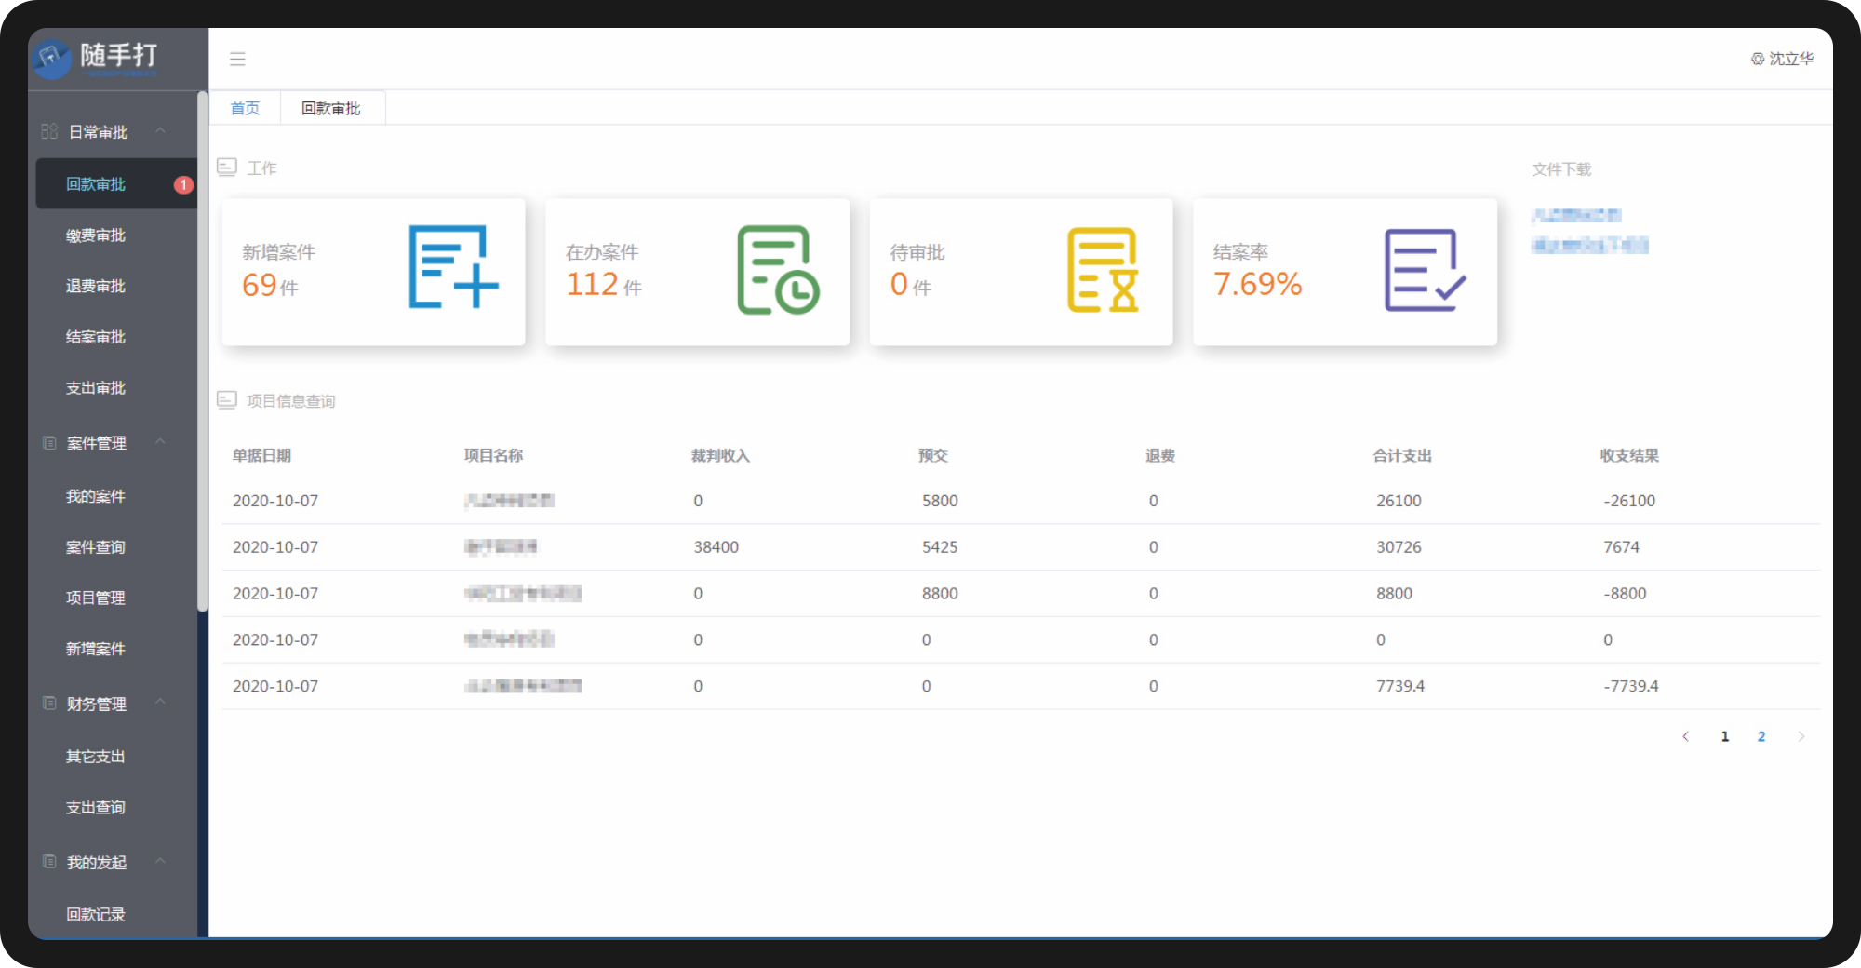Click the 7674 收支结果 cell

pos(1621,547)
